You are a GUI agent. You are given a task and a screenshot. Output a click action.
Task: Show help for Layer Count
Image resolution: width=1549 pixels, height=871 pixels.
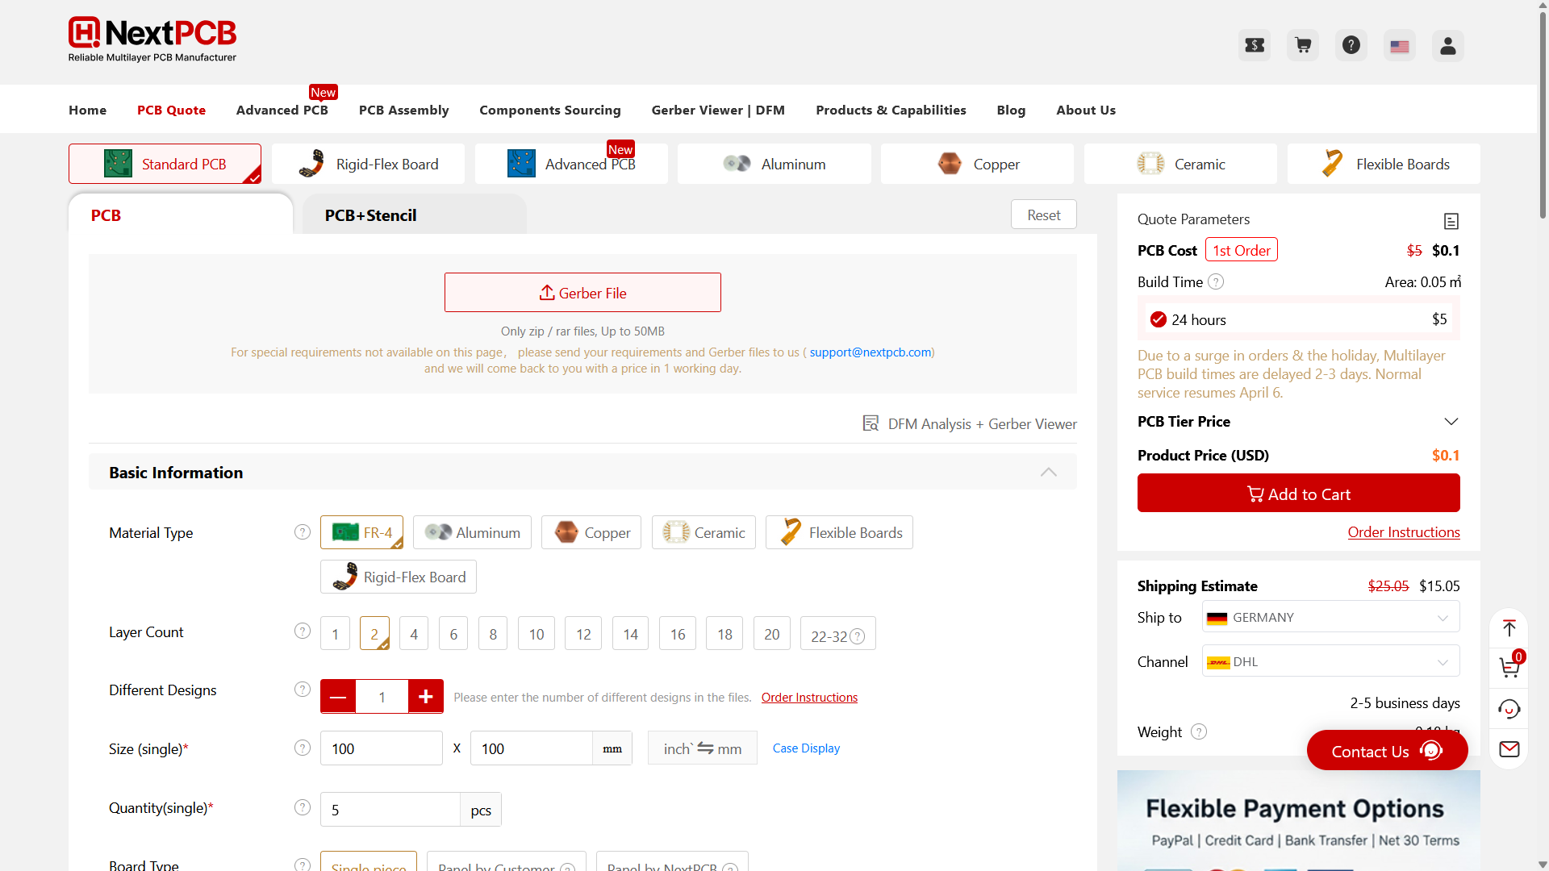coord(303,631)
